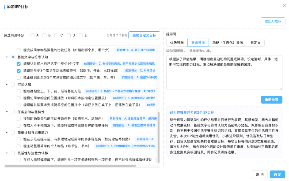
Task: Collapse the 任务启动与坚持性 tree node
Action: tap(7, 112)
